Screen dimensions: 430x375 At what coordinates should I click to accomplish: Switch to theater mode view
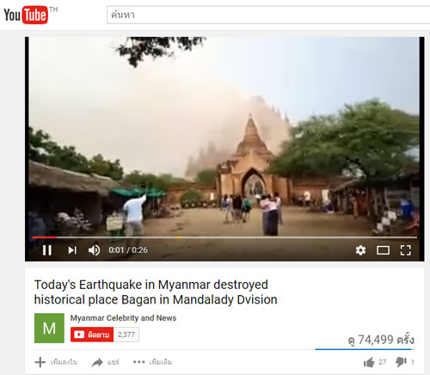click(x=383, y=250)
